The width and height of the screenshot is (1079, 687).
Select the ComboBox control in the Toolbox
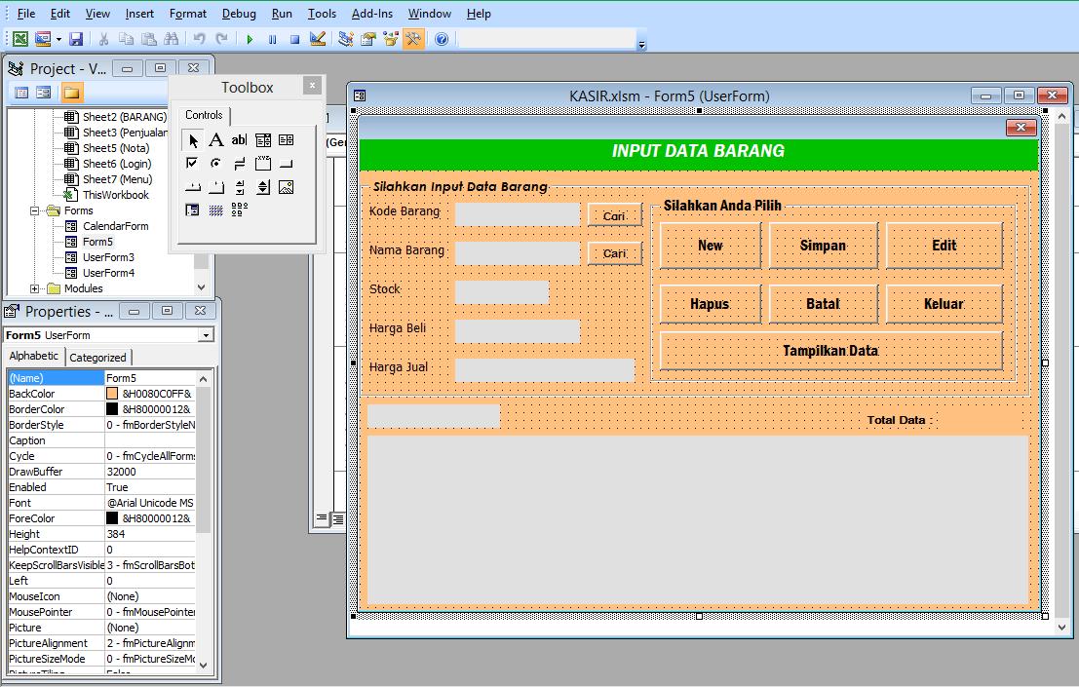262,140
